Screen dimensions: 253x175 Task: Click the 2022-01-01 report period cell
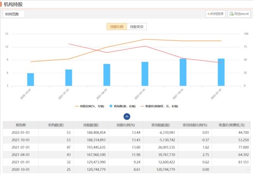click(x=20, y=133)
